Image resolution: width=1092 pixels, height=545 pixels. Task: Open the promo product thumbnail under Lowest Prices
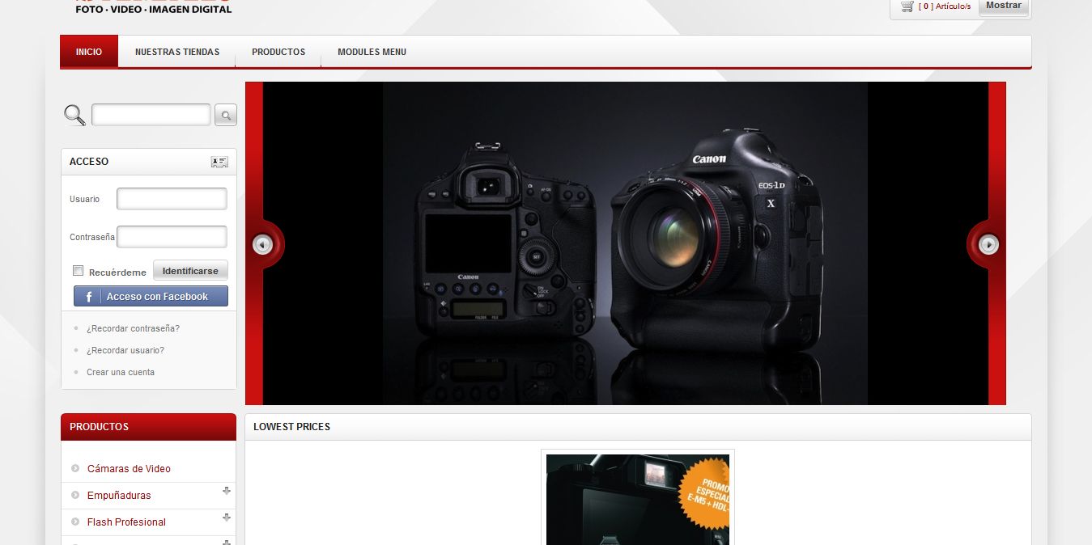click(x=638, y=499)
